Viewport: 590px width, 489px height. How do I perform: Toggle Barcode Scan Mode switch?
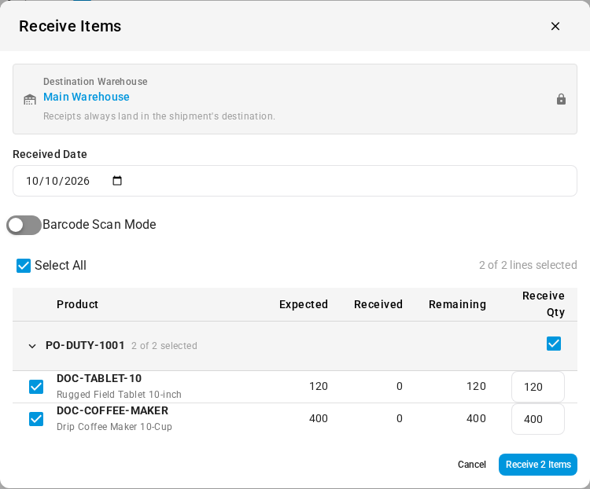(24, 225)
